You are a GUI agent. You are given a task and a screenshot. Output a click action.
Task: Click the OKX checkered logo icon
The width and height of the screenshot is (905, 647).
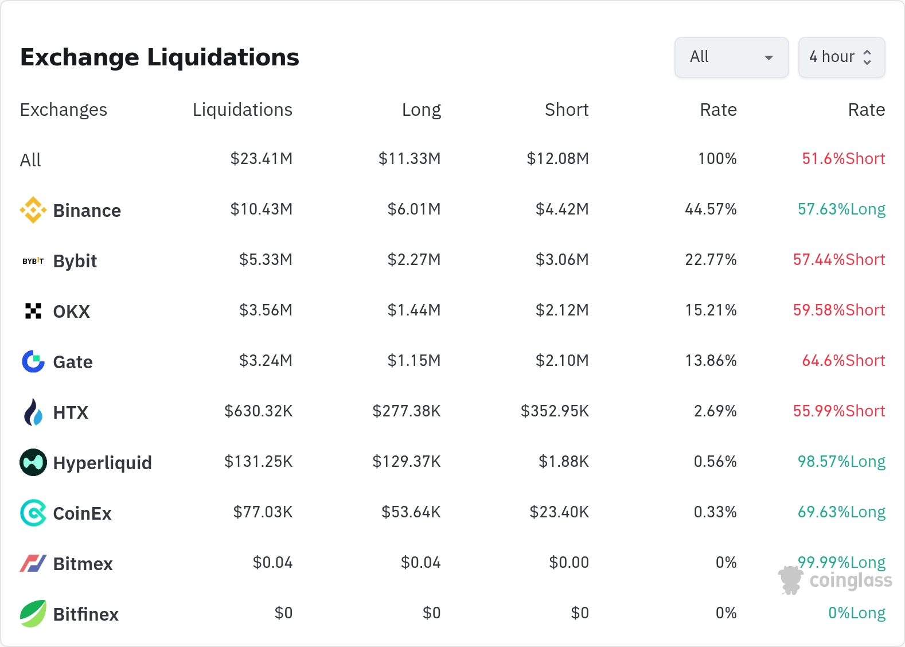pyautogui.click(x=33, y=311)
